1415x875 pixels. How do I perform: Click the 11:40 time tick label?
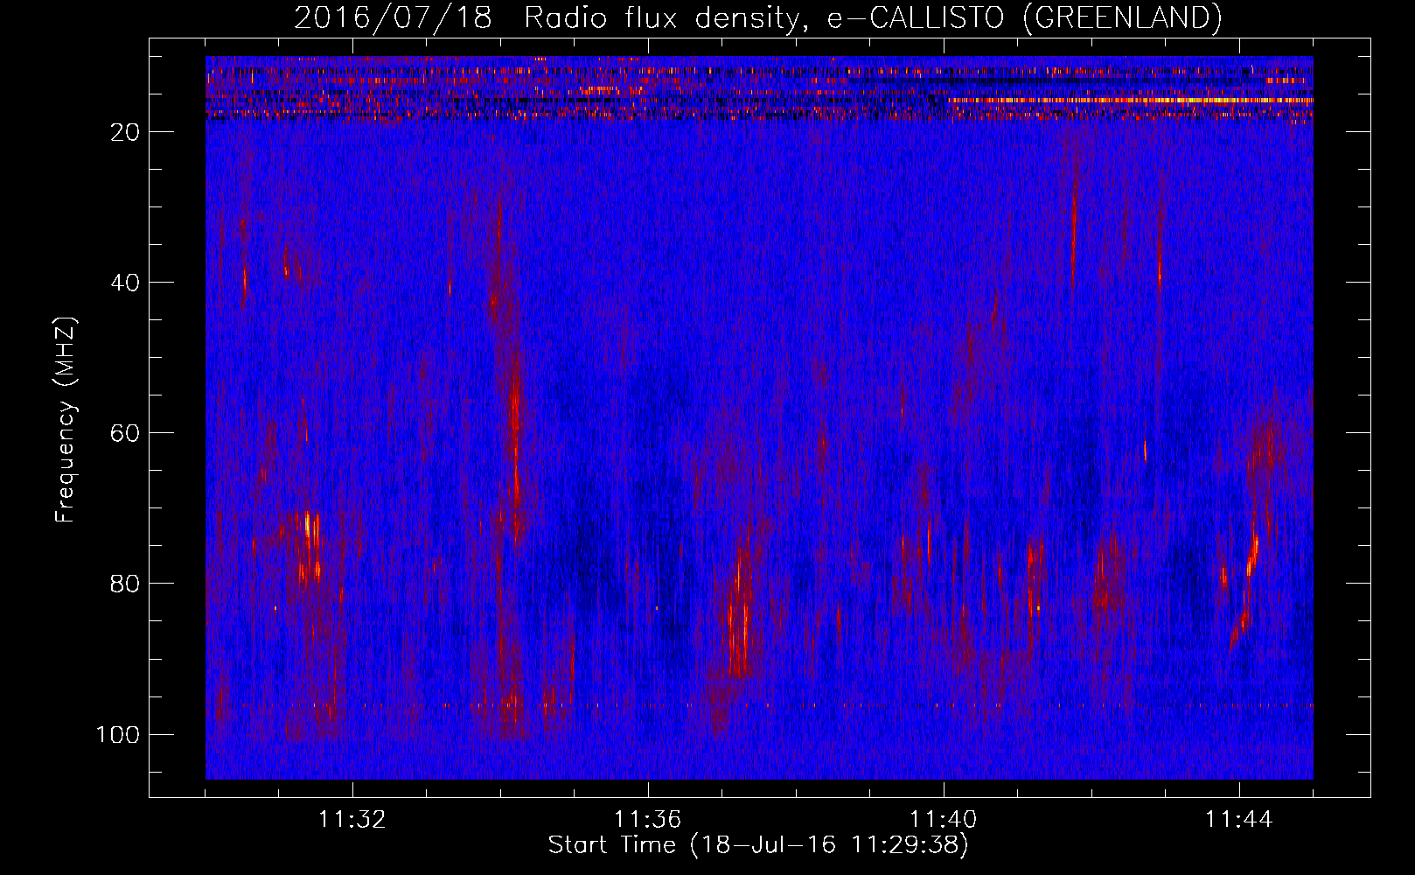pos(943,820)
